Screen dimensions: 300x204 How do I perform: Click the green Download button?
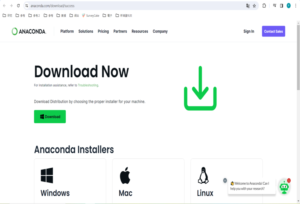pyautogui.click(x=50, y=117)
